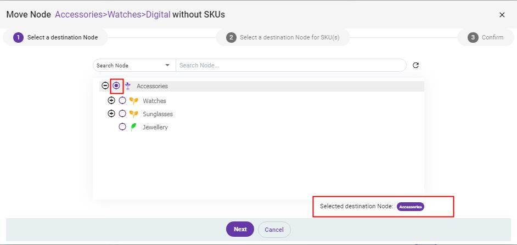This screenshot has height=245, width=517.
Task: Click the Next button
Action: [240, 229]
